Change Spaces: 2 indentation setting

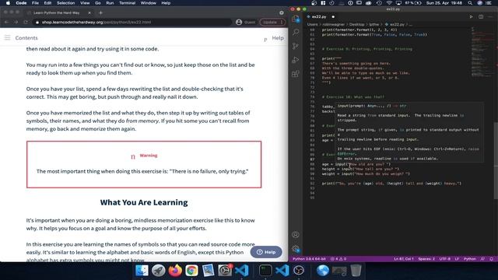point(426,259)
